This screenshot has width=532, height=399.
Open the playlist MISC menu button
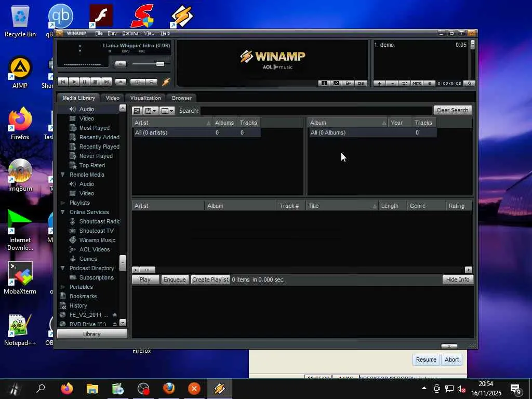click(x=417, y=83)
